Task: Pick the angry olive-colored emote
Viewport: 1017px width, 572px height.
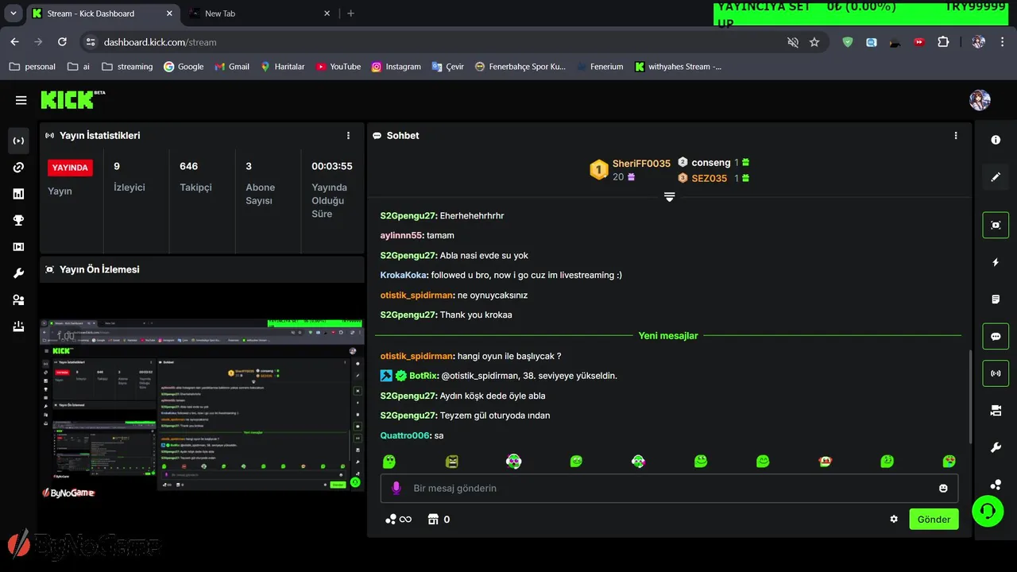Action: click(451, 461)
